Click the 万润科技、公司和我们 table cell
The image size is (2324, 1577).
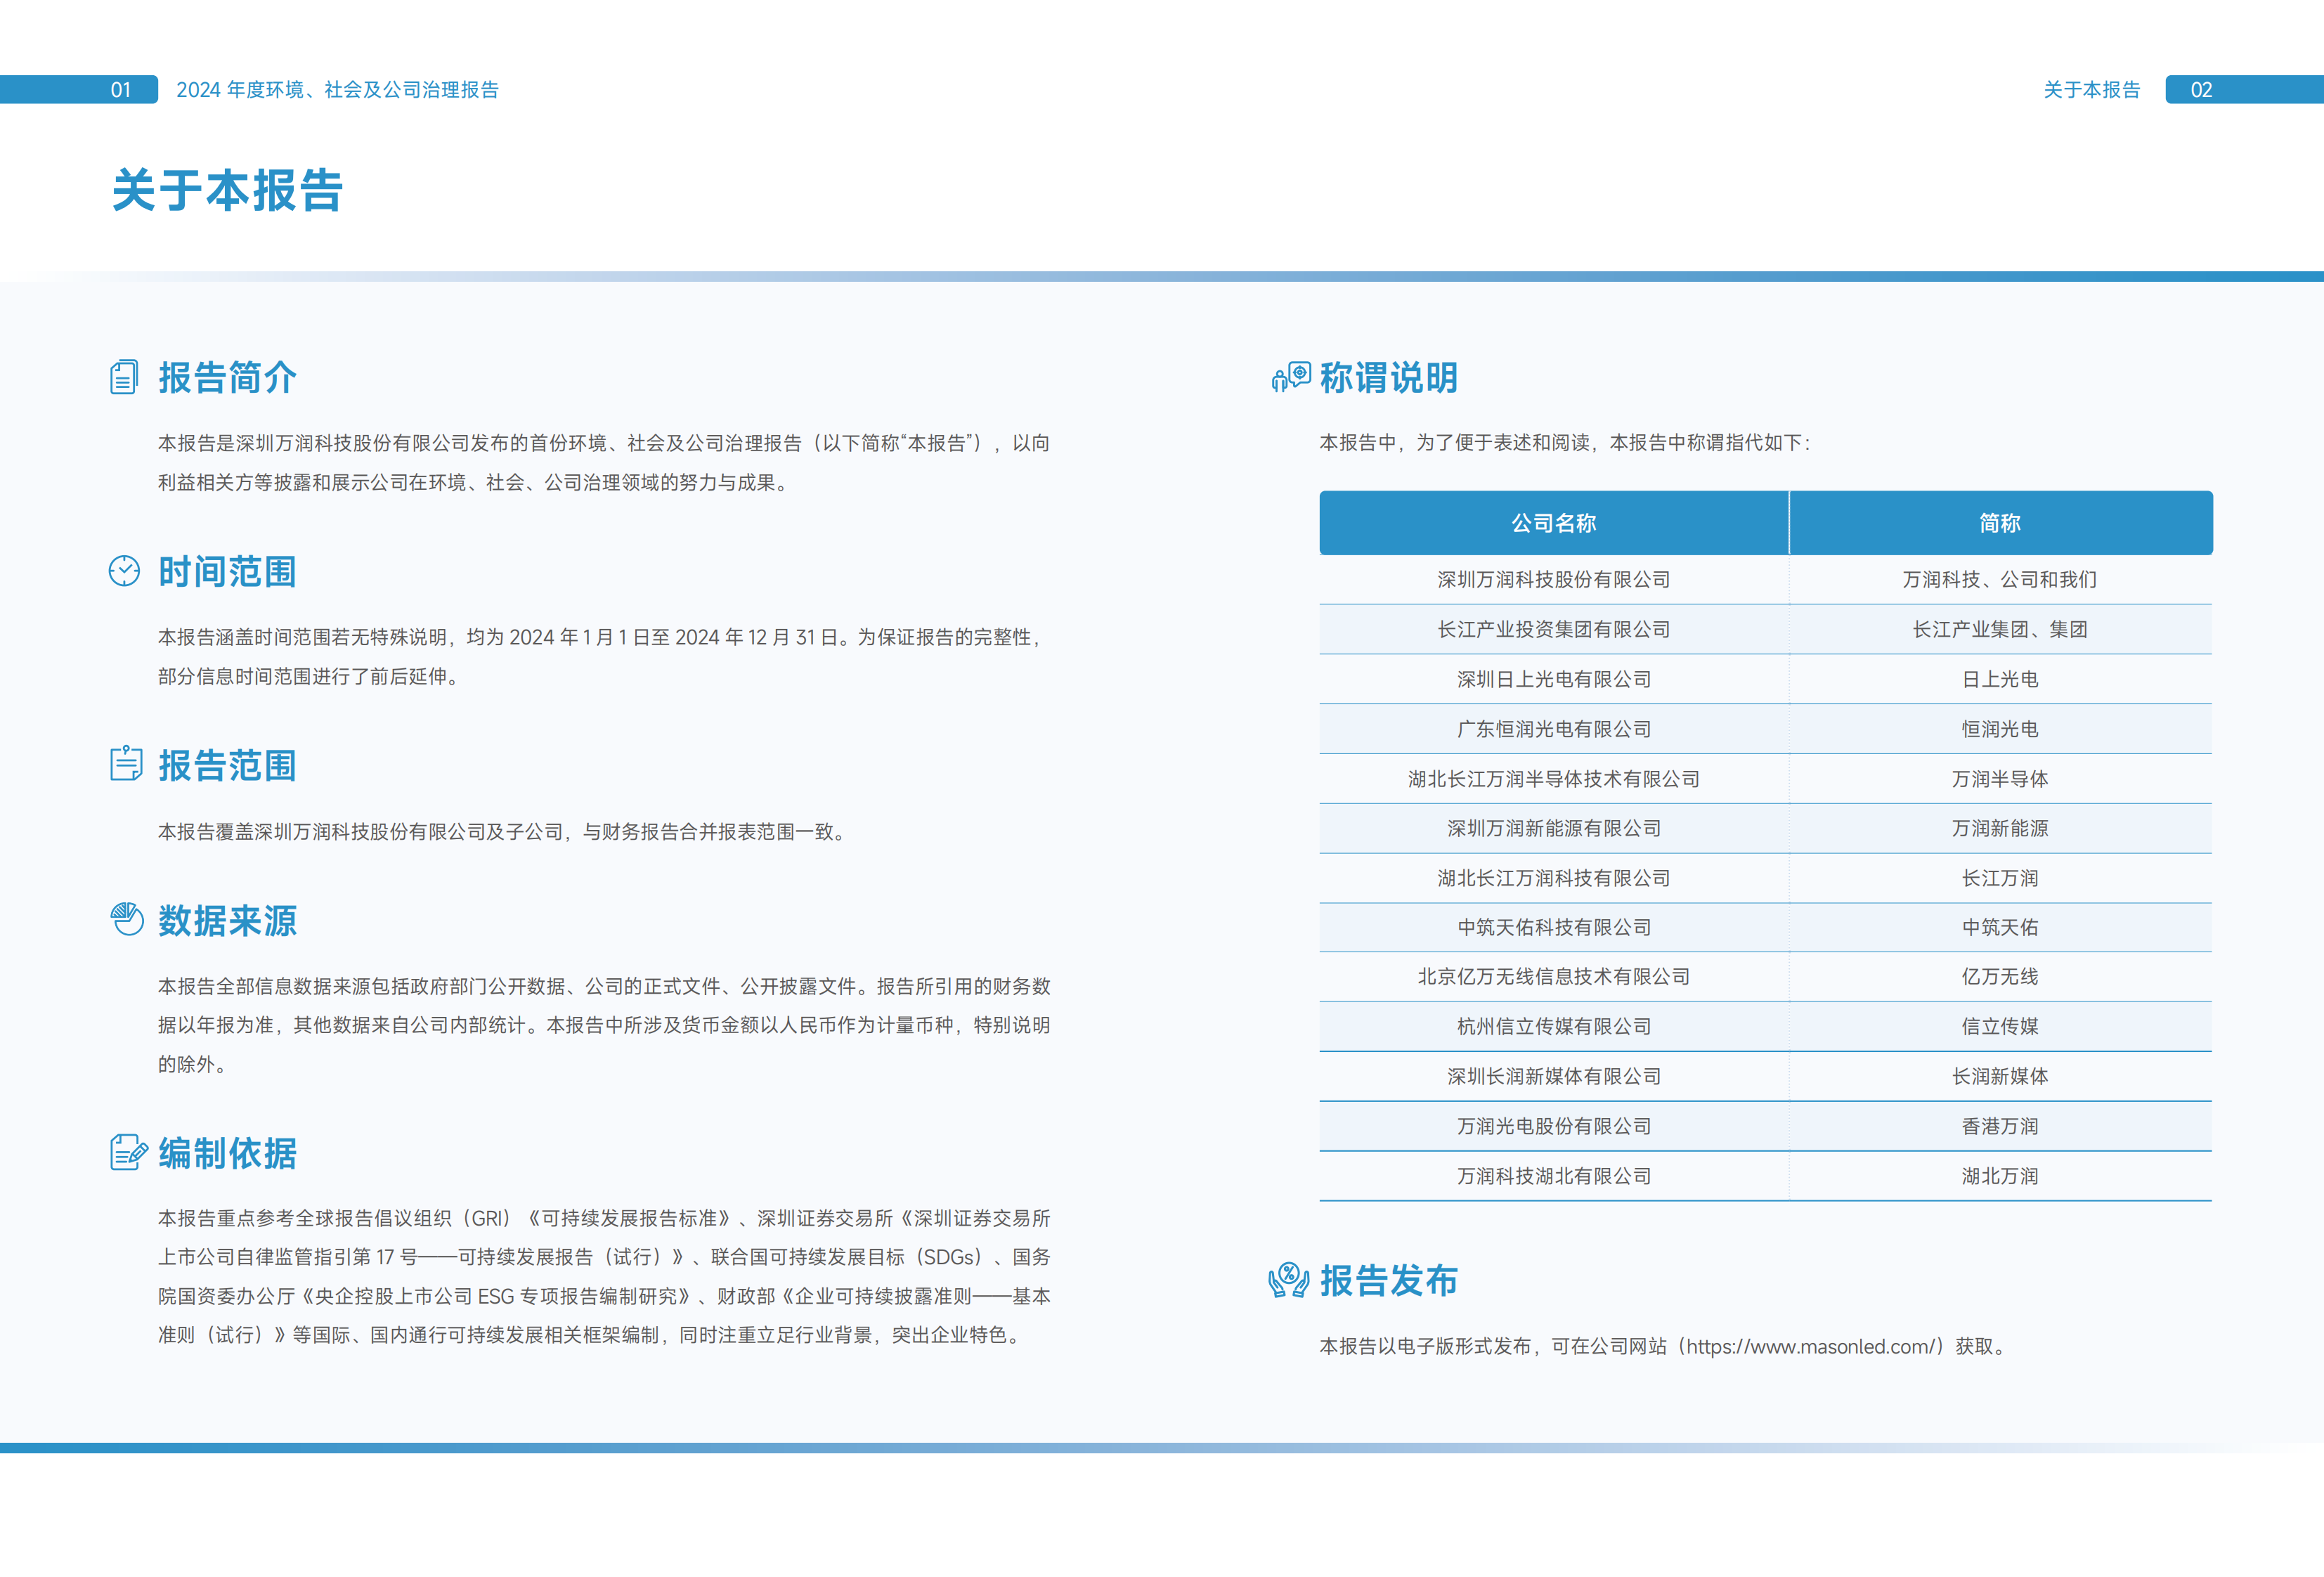(2000, 579)
